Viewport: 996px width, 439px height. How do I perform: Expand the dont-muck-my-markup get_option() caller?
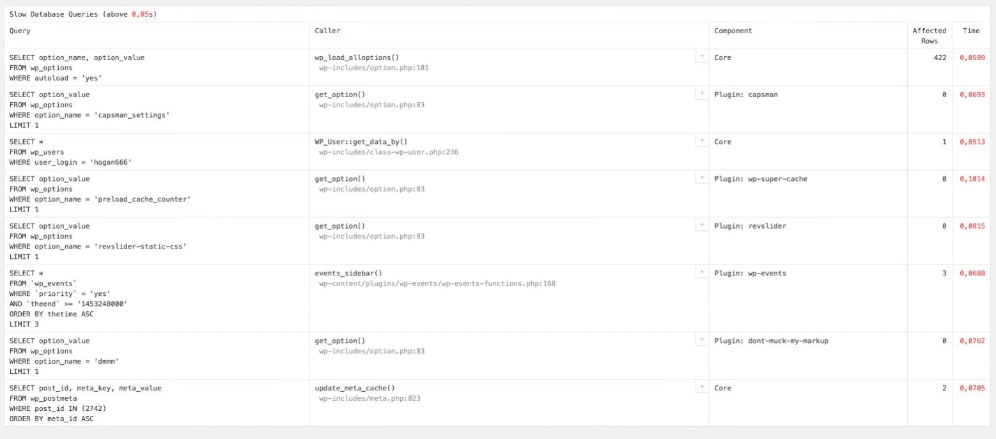(x=701, y=341)
